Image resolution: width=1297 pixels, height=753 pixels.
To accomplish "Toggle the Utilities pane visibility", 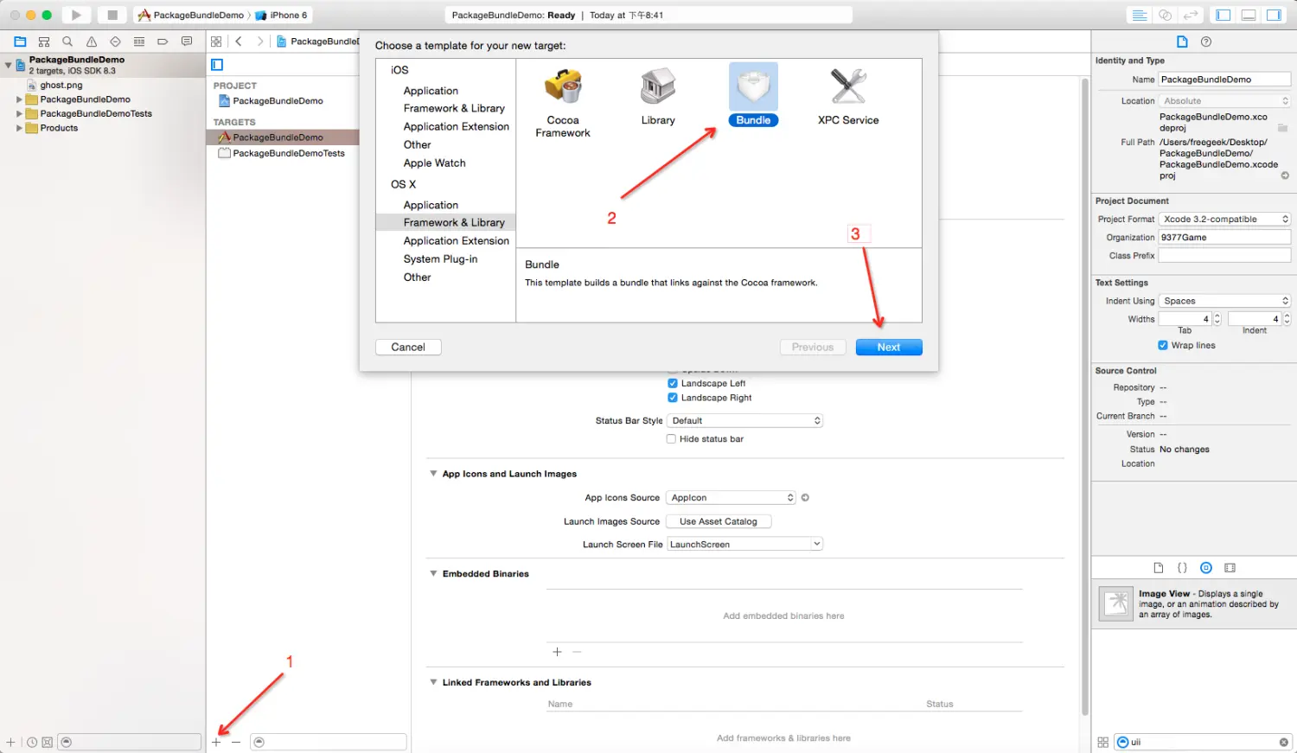I will point(1274,15).
